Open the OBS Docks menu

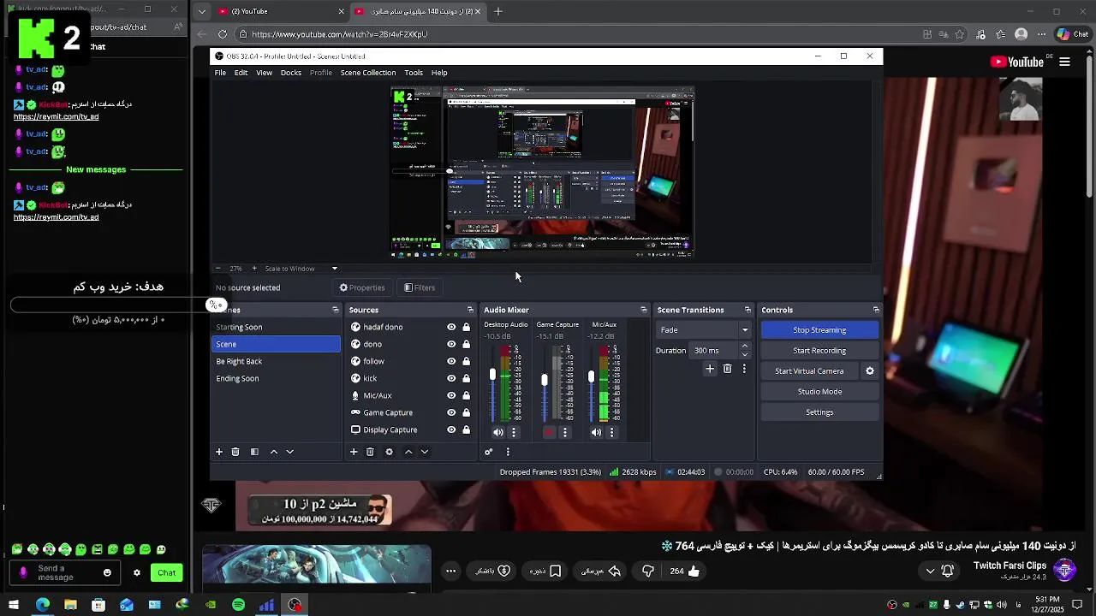(x=291, y=73)
